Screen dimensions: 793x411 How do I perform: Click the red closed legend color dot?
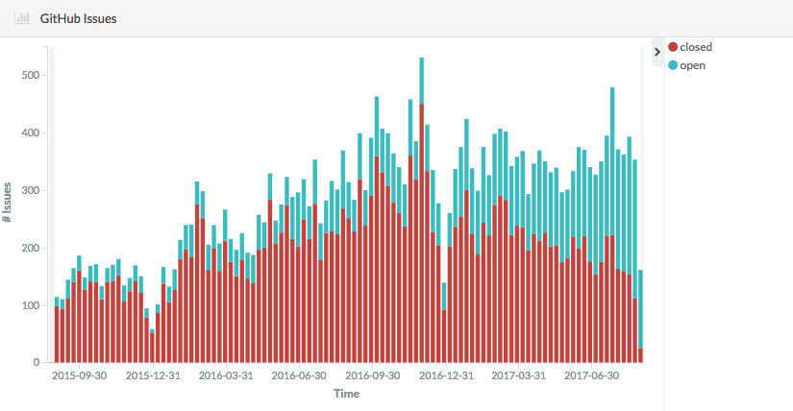pos(673,47)
